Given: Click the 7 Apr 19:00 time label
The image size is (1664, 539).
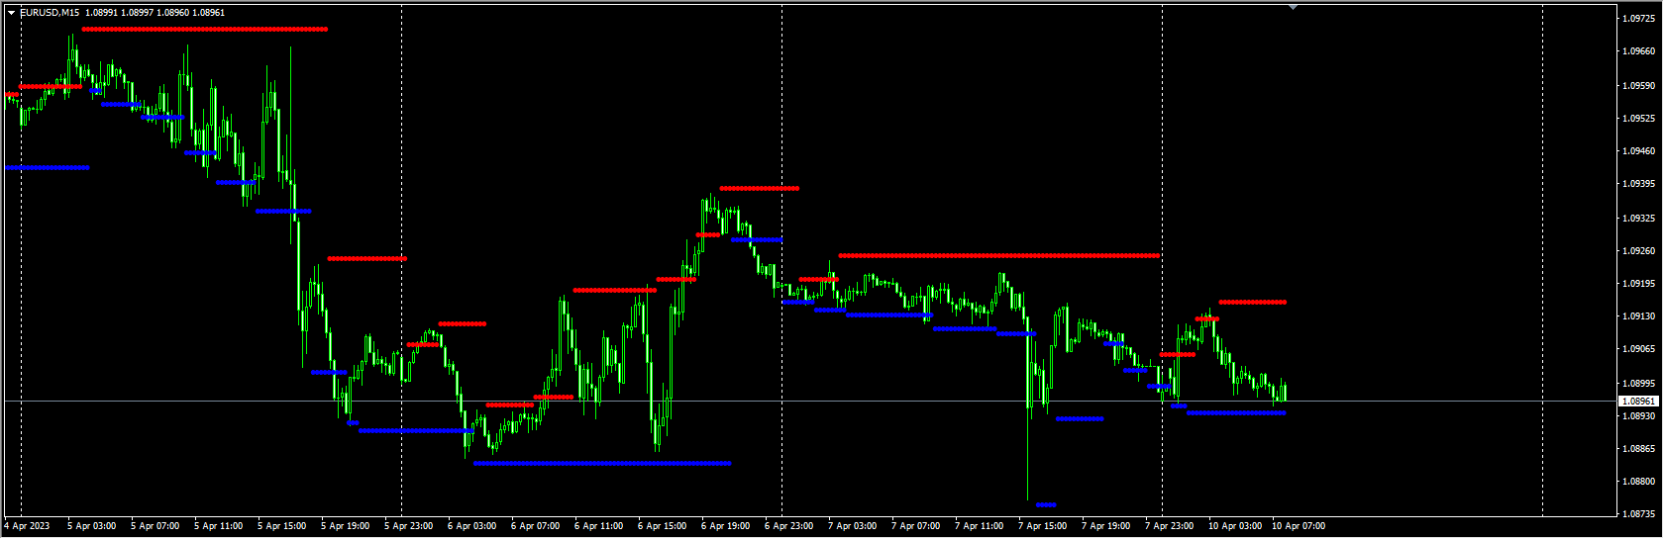Looking at the screenshot, I should 1106,526.
